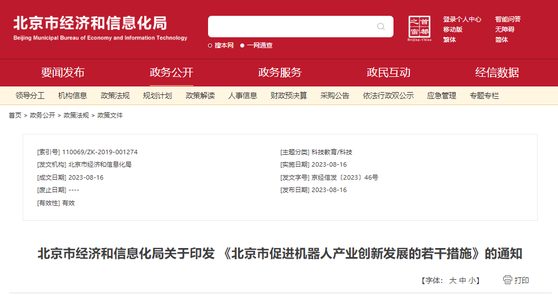Open the 经信数据 navigation item
Image resolution: width=558 pixels, height=300 pixels.
497,72
